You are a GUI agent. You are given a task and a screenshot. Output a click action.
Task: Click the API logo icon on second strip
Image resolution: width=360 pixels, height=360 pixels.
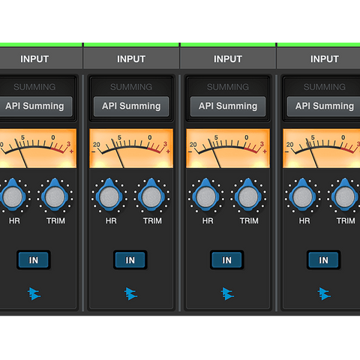point(130,294)
